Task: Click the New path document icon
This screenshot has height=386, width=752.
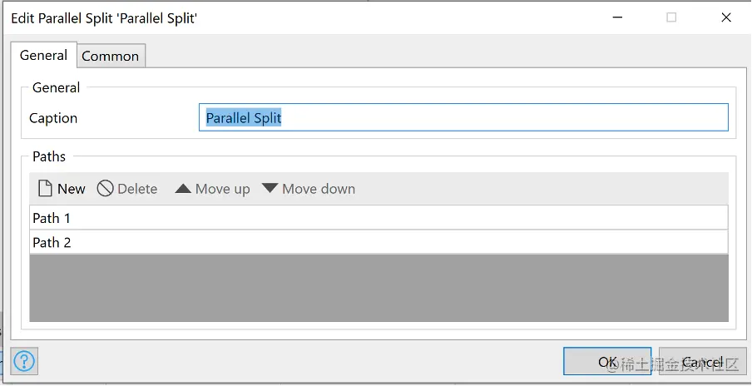Action: 46,189
